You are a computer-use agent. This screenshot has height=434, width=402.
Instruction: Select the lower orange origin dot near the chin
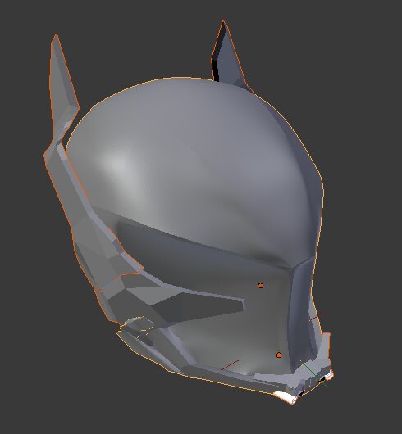[279, 355]
